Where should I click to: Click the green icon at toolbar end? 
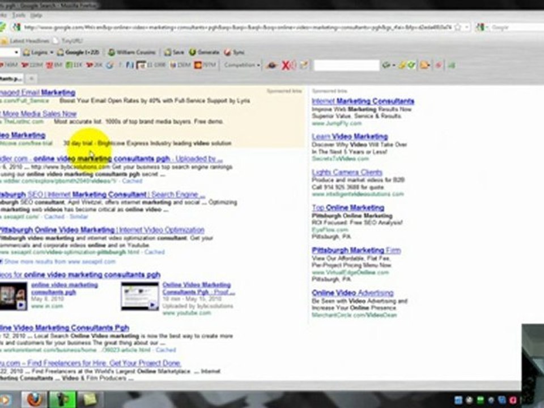click(452, 65)
